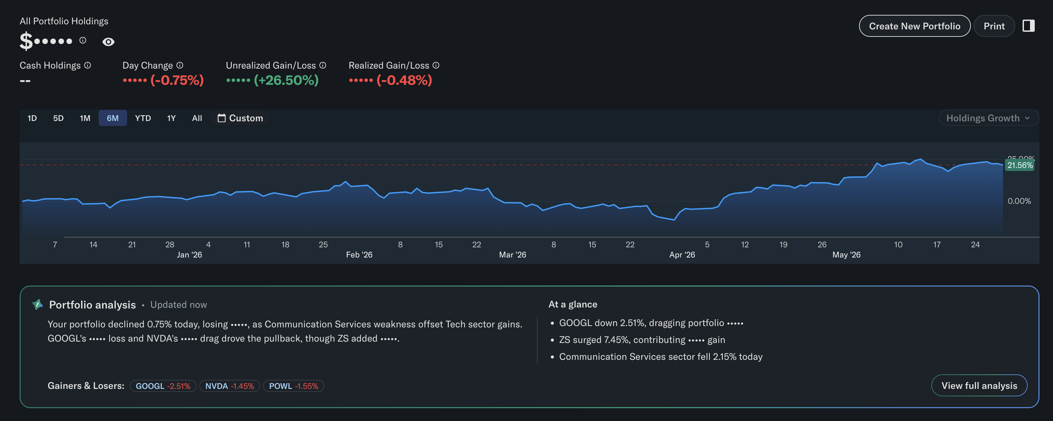Click the Mar '26 axis label
This screenshot has height=421, width=1053.
(x=512, y=255)
